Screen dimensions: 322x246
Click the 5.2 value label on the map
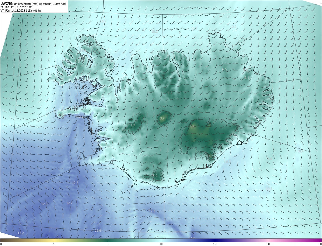[170, 93]
